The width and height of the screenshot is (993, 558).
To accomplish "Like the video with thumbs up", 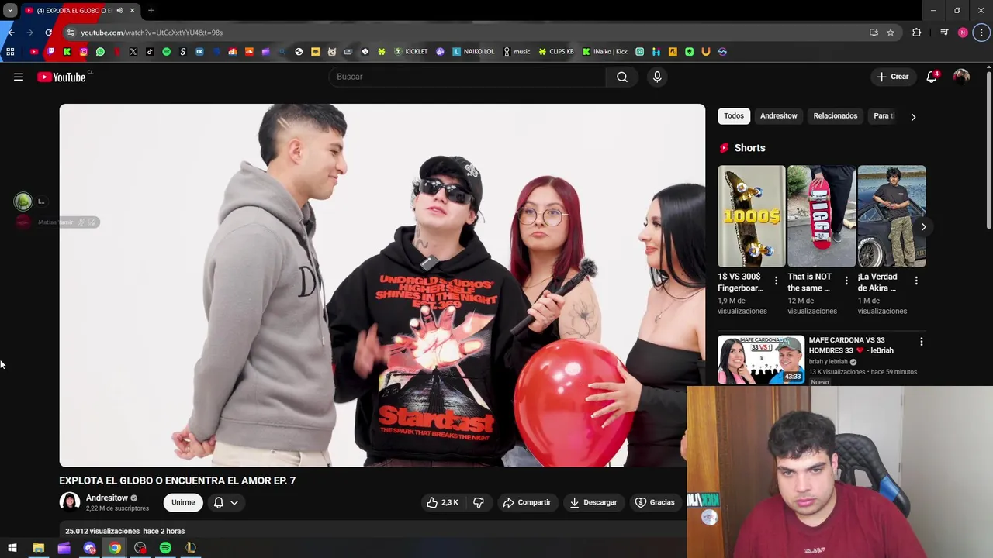I will coord(442,502).
